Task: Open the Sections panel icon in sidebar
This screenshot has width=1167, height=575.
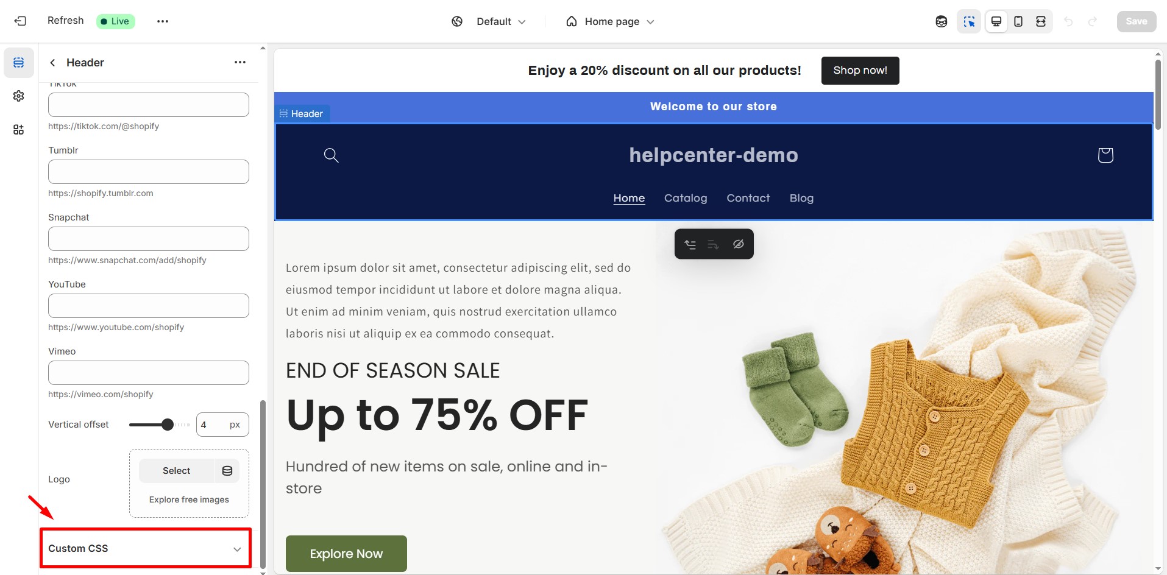Action: pos(19,63)
